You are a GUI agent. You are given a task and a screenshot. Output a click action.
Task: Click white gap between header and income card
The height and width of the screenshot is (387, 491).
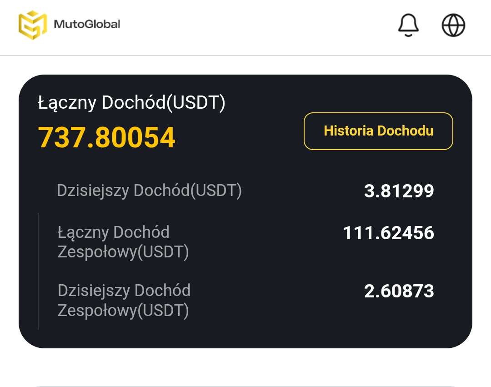245,65
